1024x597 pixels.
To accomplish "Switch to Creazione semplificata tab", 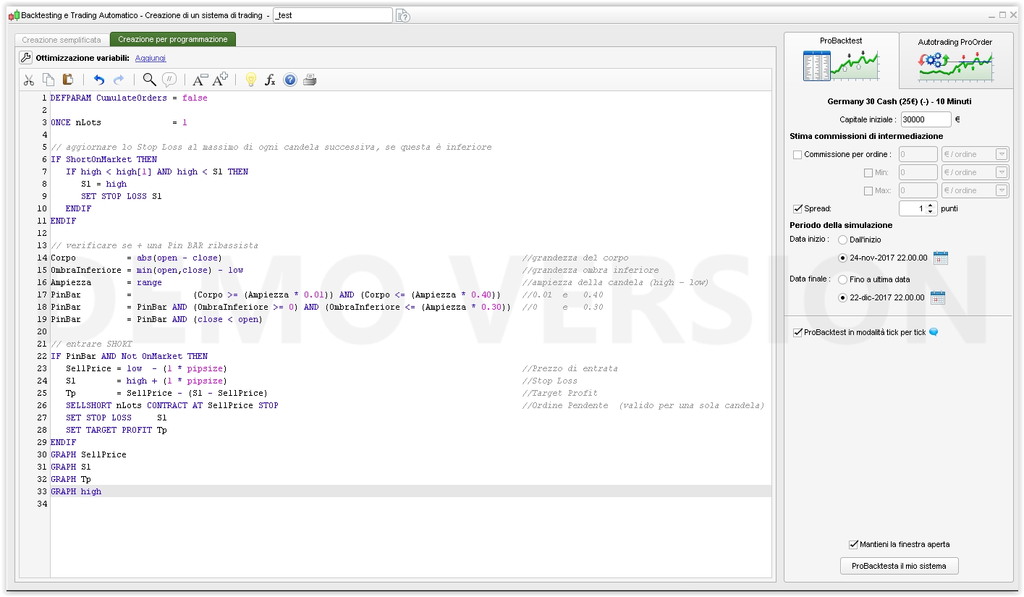I will 62,40.
